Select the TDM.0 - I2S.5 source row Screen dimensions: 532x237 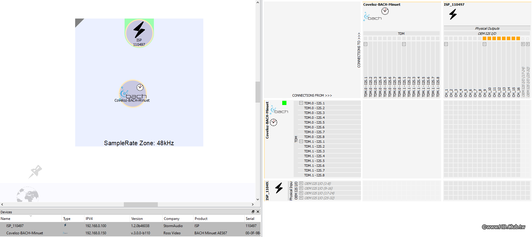pyautogui.click(x=330, y=122)
